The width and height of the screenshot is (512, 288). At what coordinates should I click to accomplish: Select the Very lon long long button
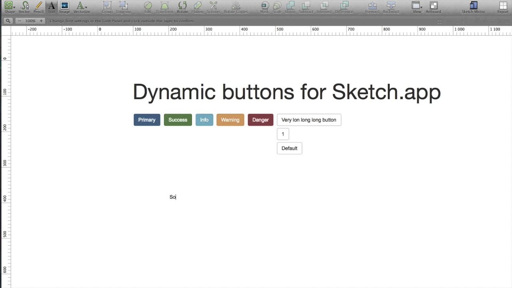point(309,120)
